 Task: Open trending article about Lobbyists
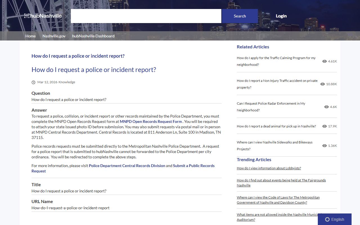click(269, 168)
